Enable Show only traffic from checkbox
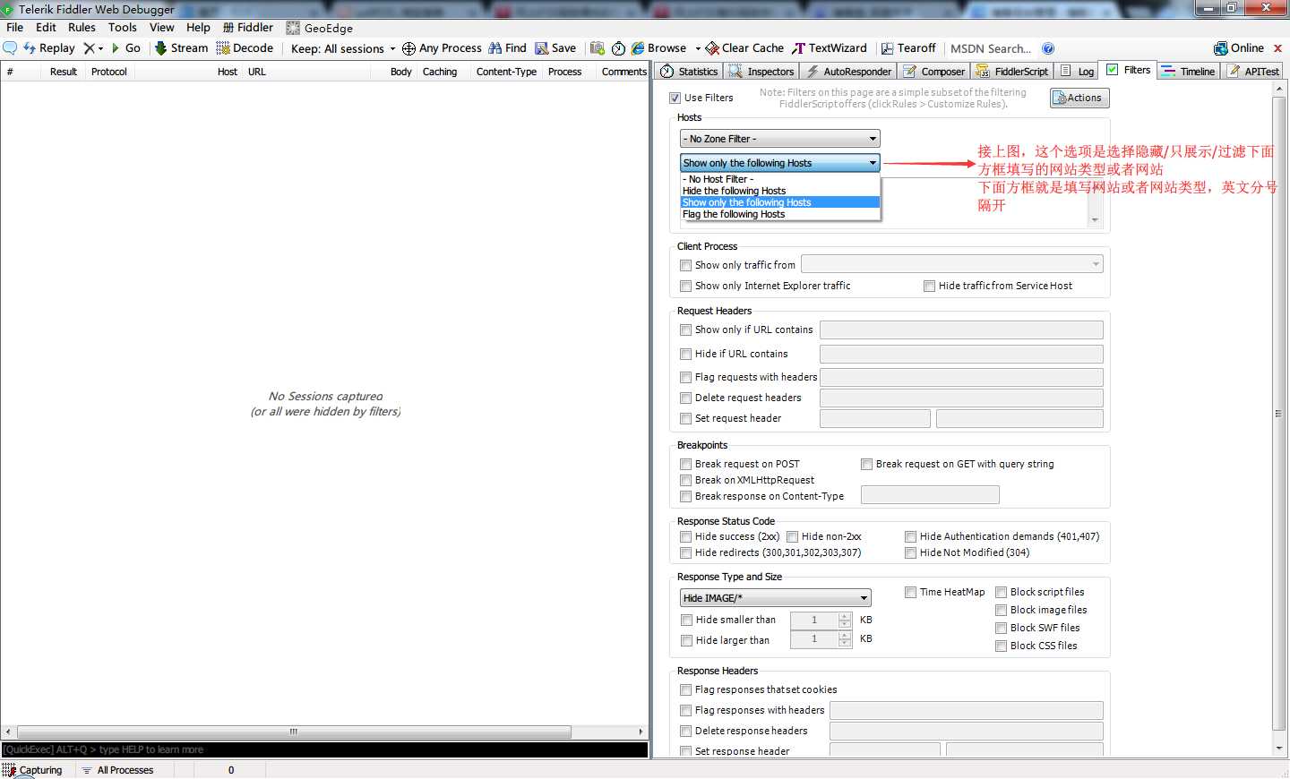 686,265
